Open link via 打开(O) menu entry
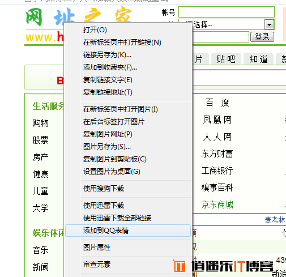The image size is (286, 277). (x=128, y=30)
